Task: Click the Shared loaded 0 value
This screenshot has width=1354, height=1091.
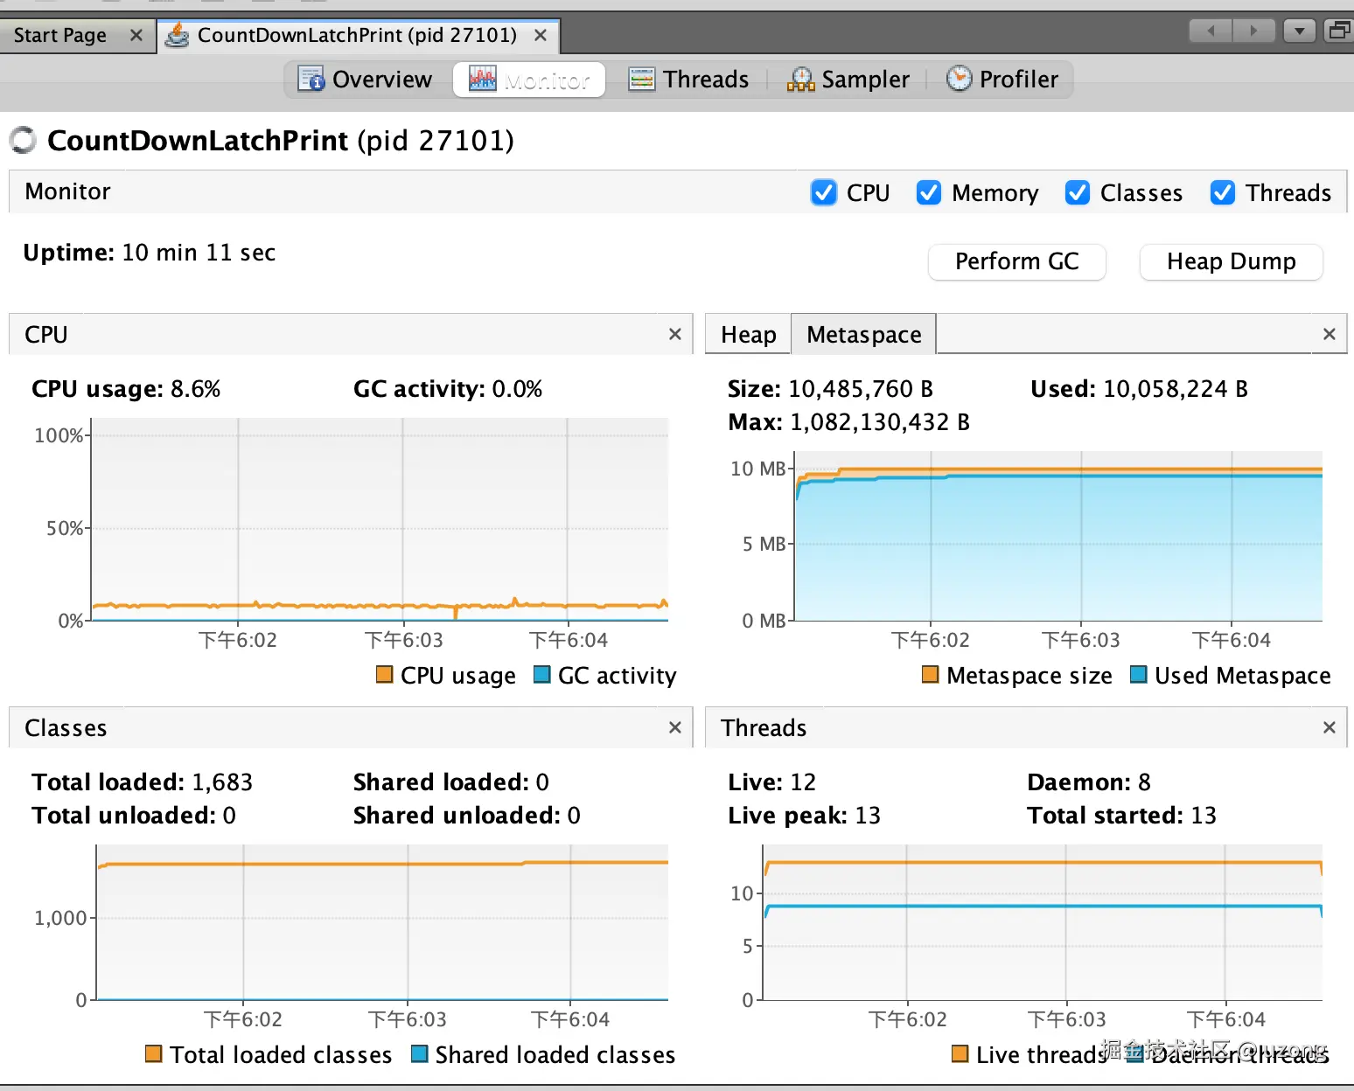Action: click(542, 782)
